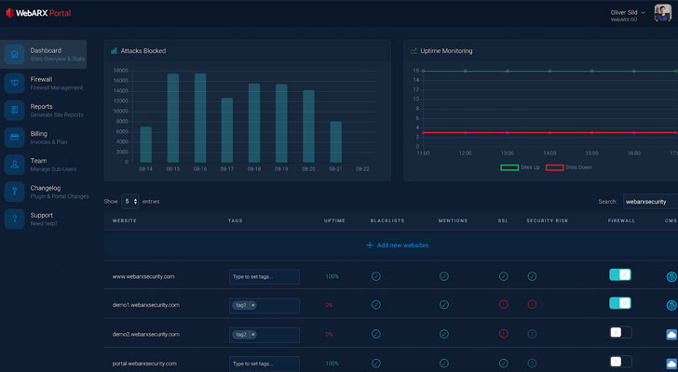Click SSL warning icon for demo2.webarxsecurity.com
This screenshot has width=678, height=372.
(503, 334)
